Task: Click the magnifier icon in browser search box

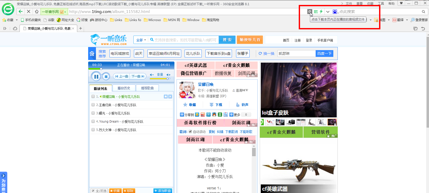Action: pos(423,12)
